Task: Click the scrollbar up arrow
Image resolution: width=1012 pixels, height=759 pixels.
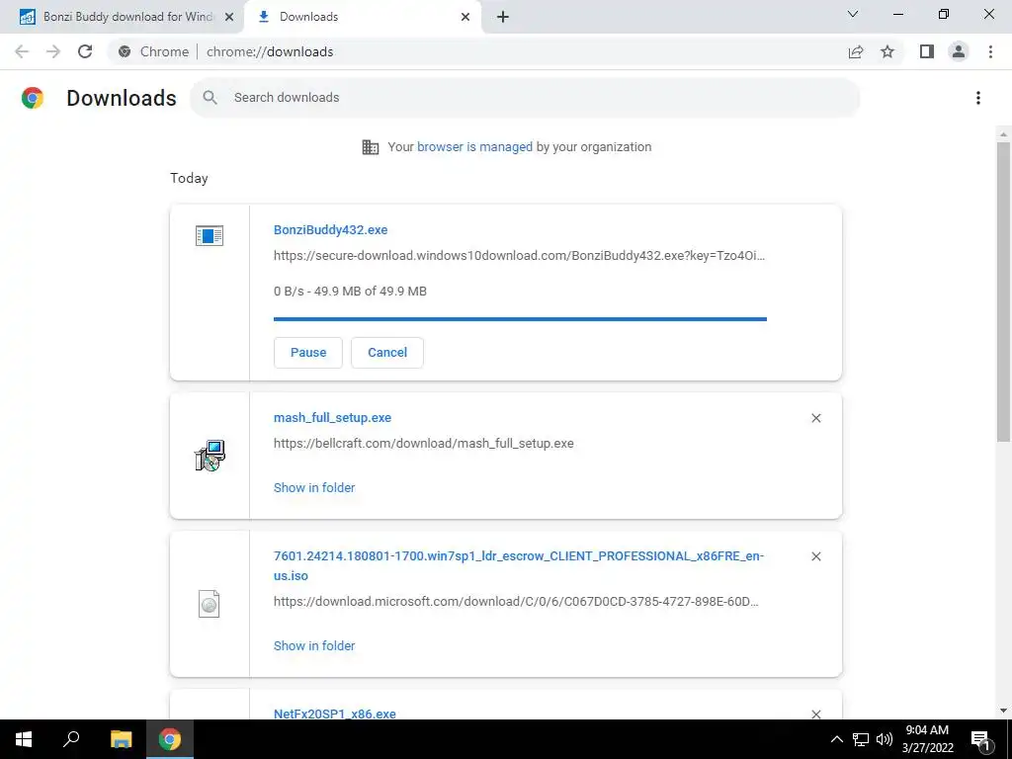Action: (x=1003, y=133)
